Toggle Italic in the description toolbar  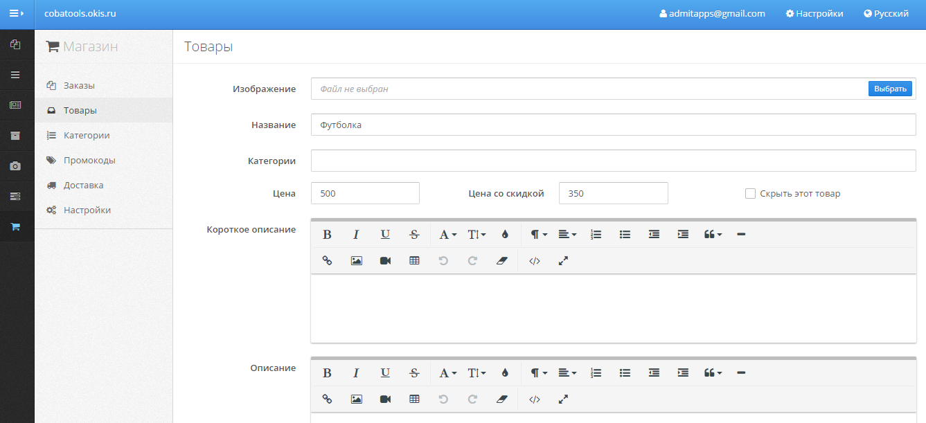coord(356,373)
